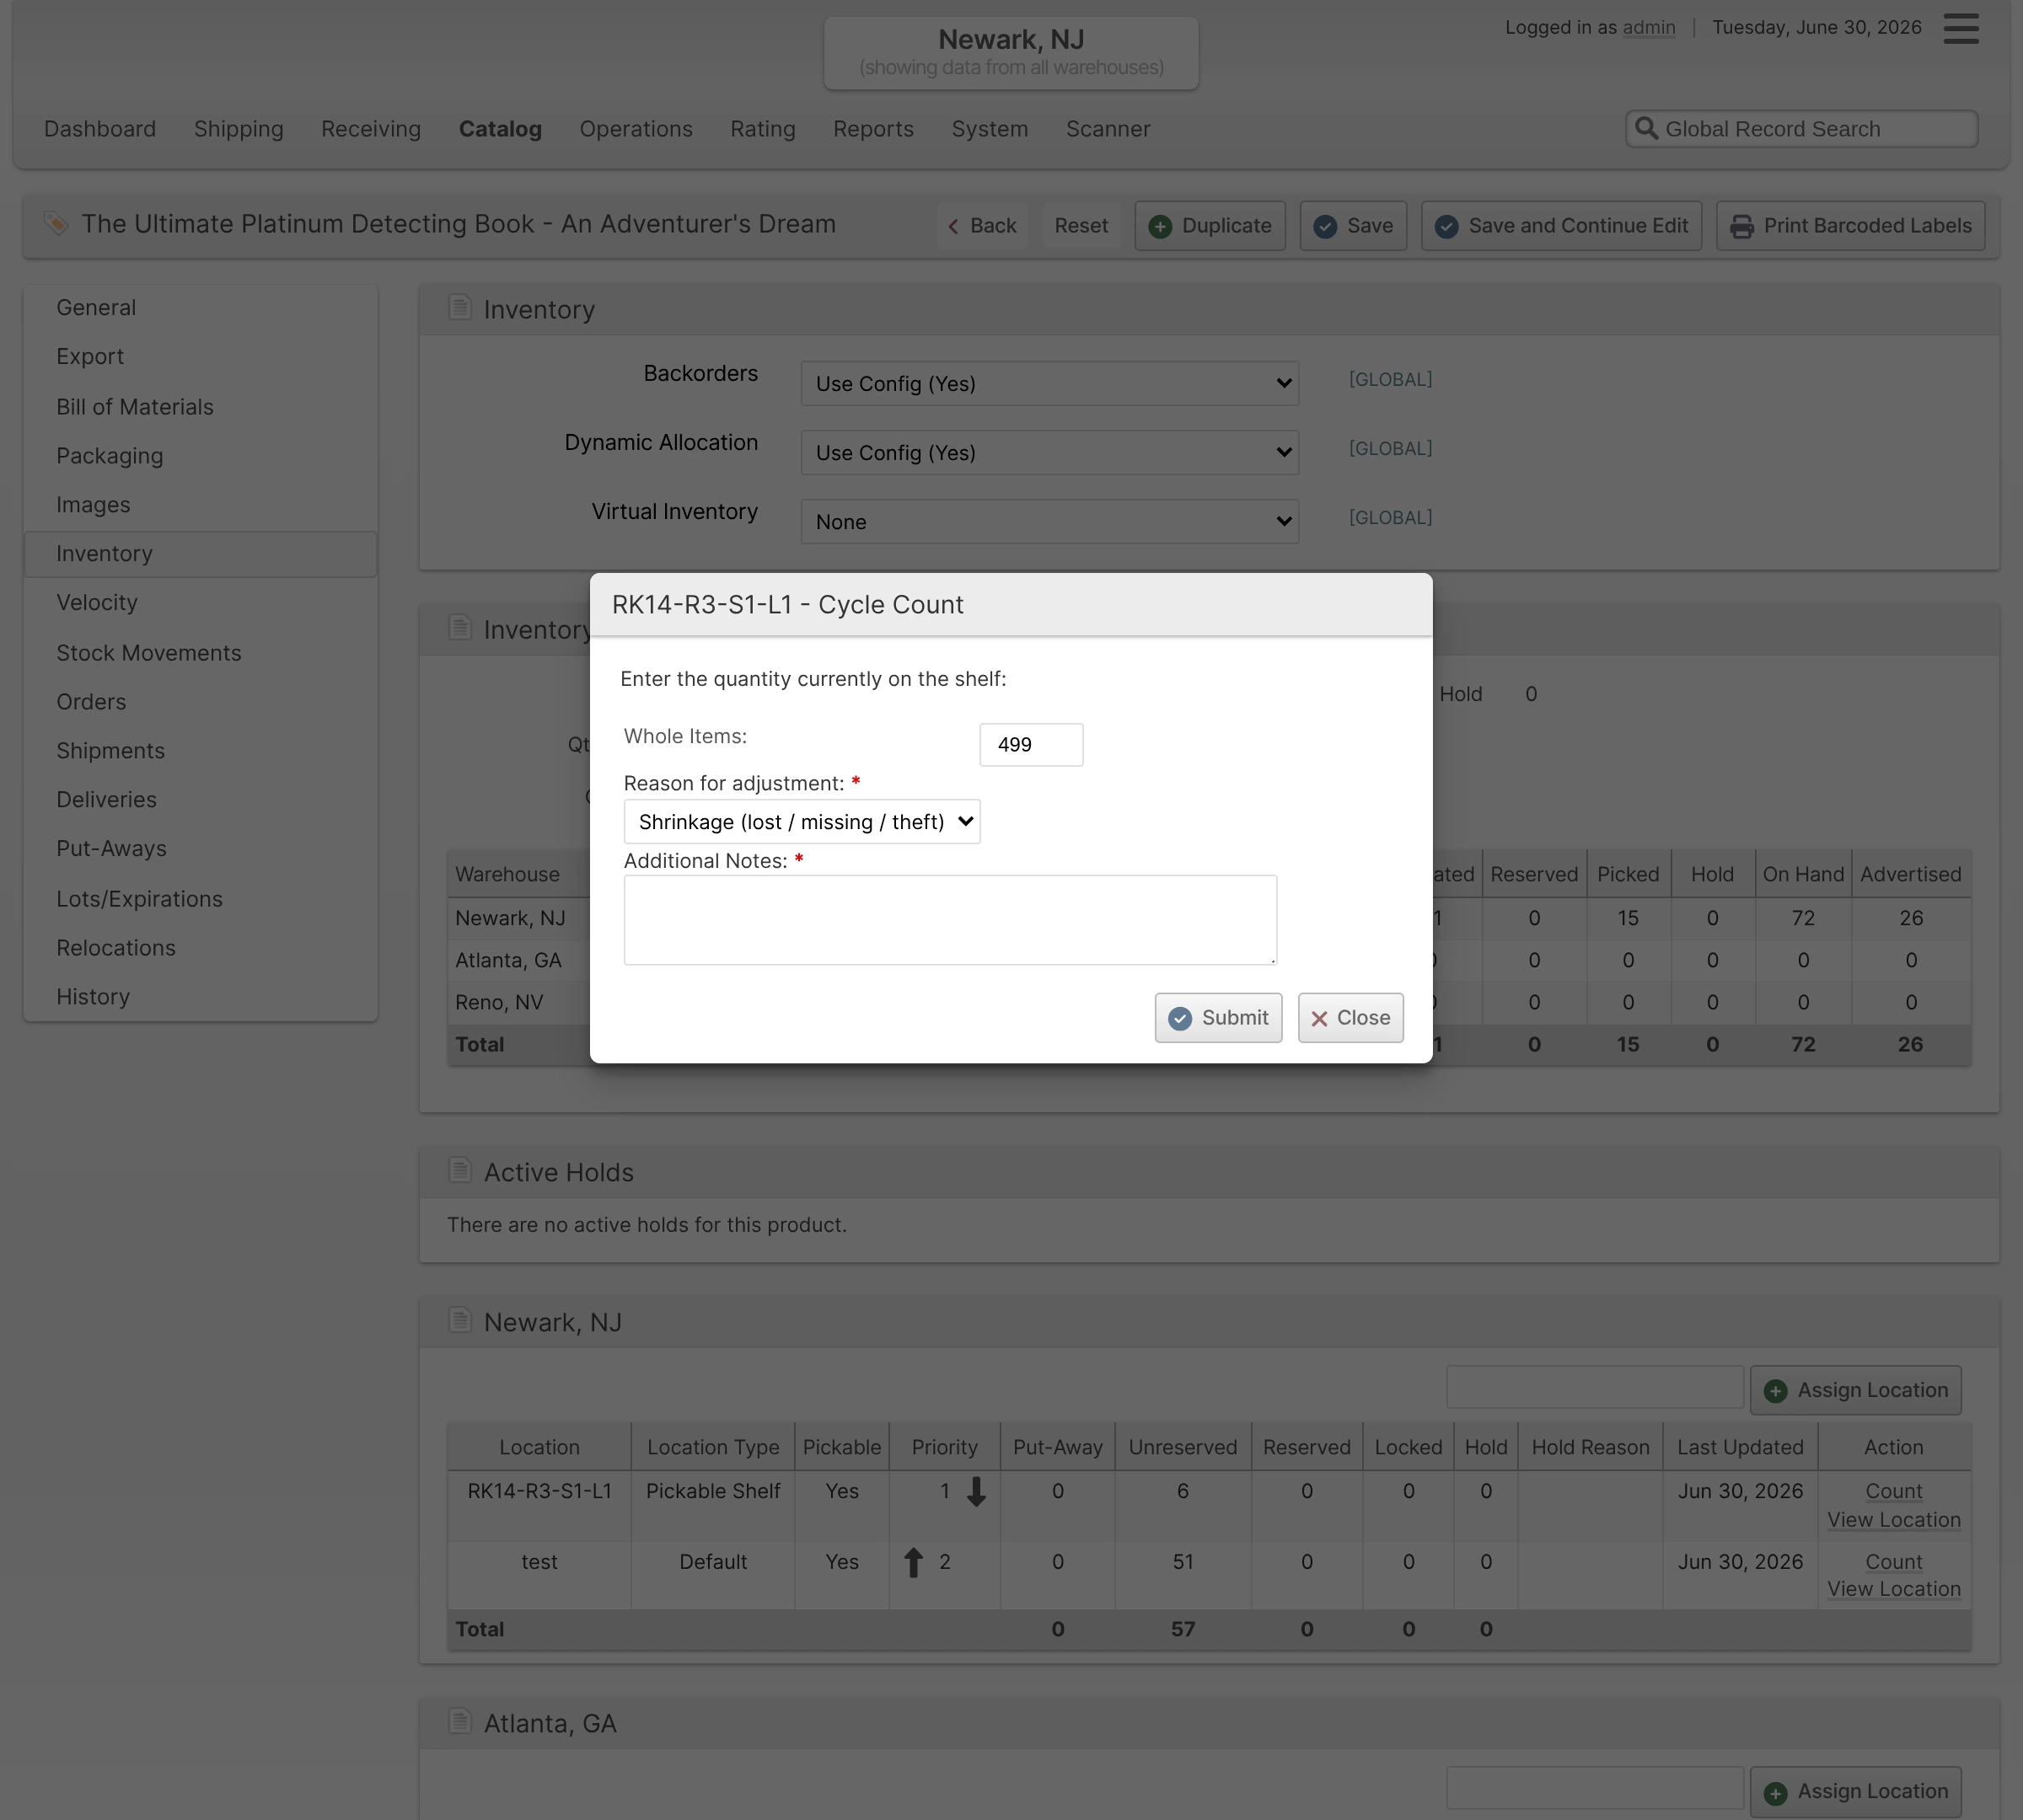Open the System menu
The image size is (2023, 1820).
tap(990, 128)
